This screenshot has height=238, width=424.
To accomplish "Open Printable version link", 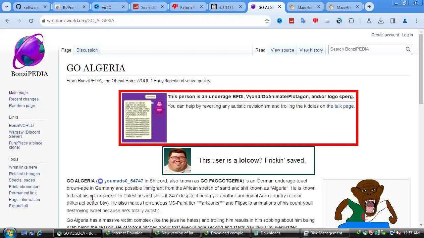I will (24, 187).
